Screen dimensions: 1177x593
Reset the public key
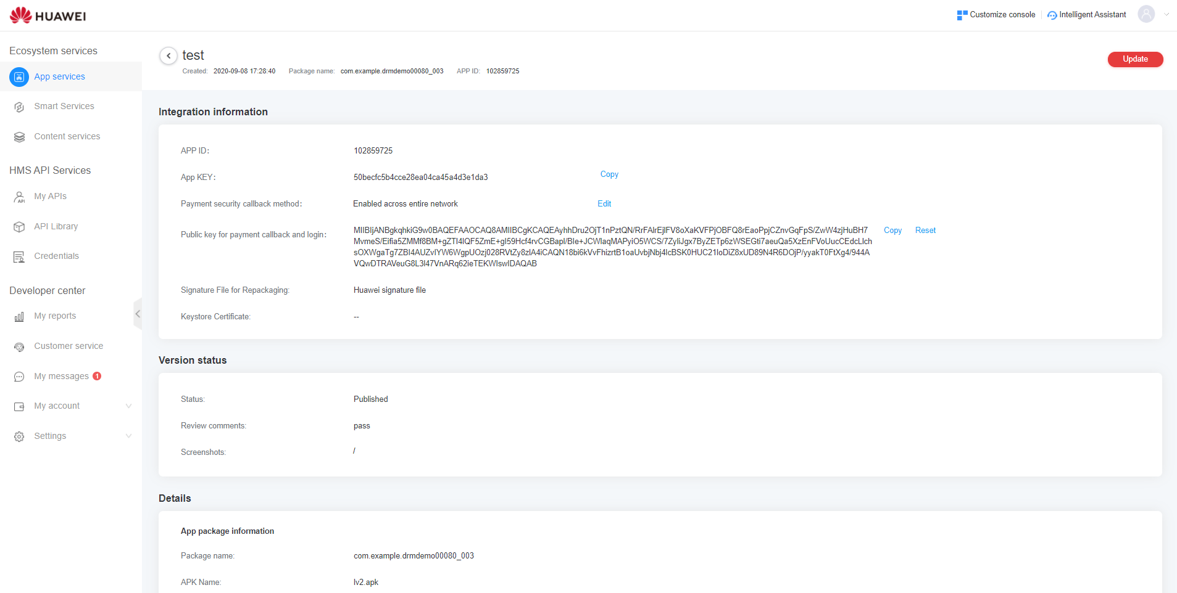tap(925, 230)
